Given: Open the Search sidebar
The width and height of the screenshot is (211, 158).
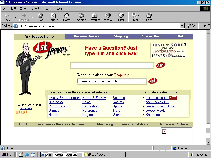Looking at the screenshot, I should (81, 17).
